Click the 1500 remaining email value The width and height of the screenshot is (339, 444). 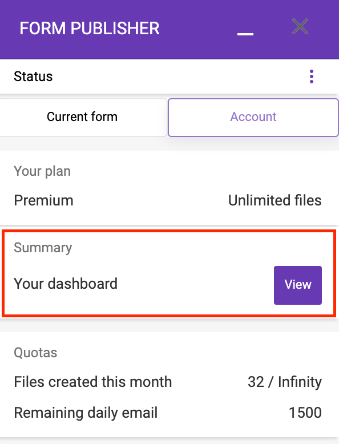point(305,413)
